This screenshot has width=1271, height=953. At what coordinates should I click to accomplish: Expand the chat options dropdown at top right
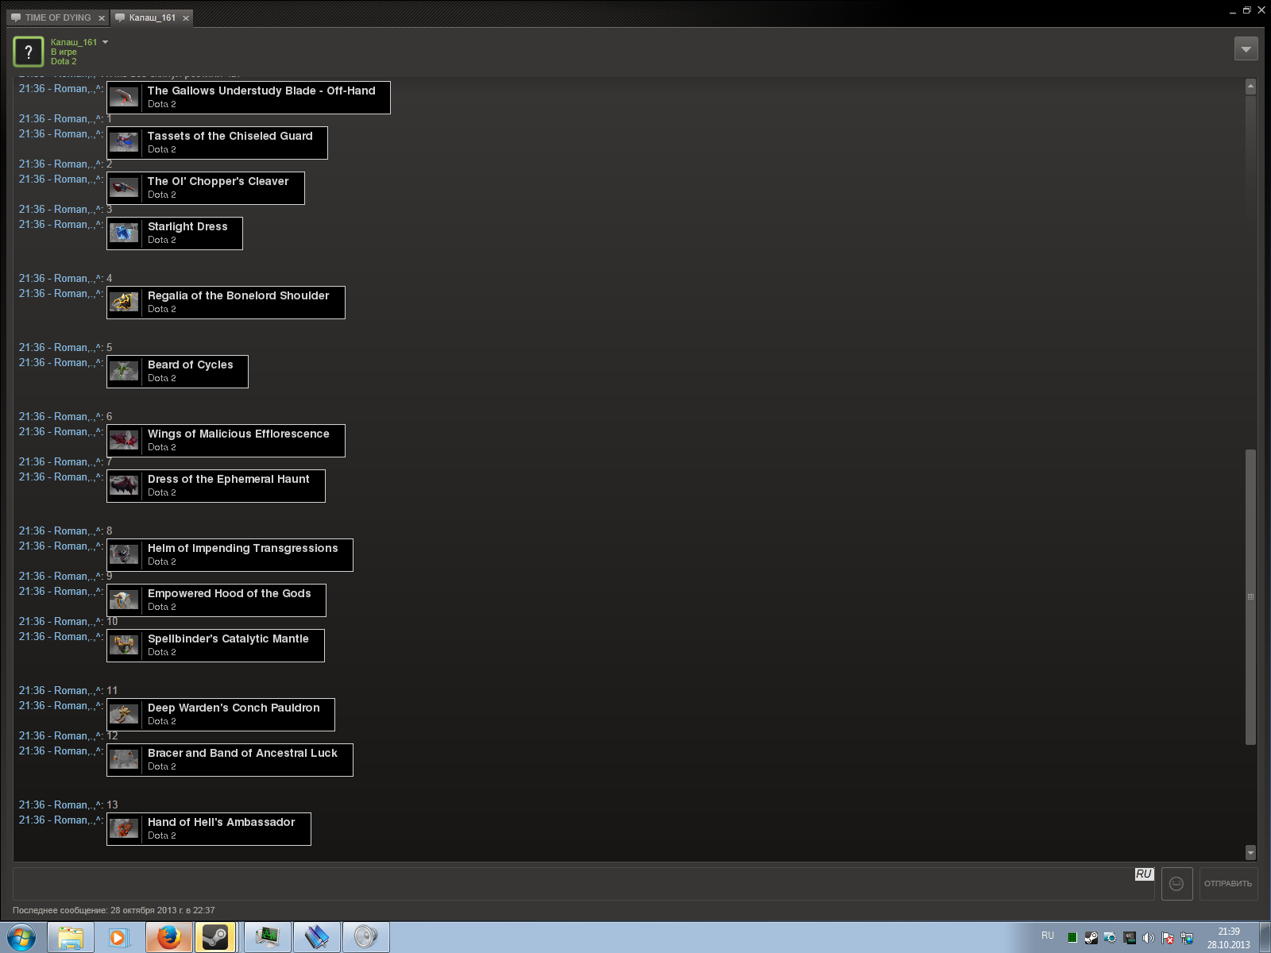[1246, 49]
